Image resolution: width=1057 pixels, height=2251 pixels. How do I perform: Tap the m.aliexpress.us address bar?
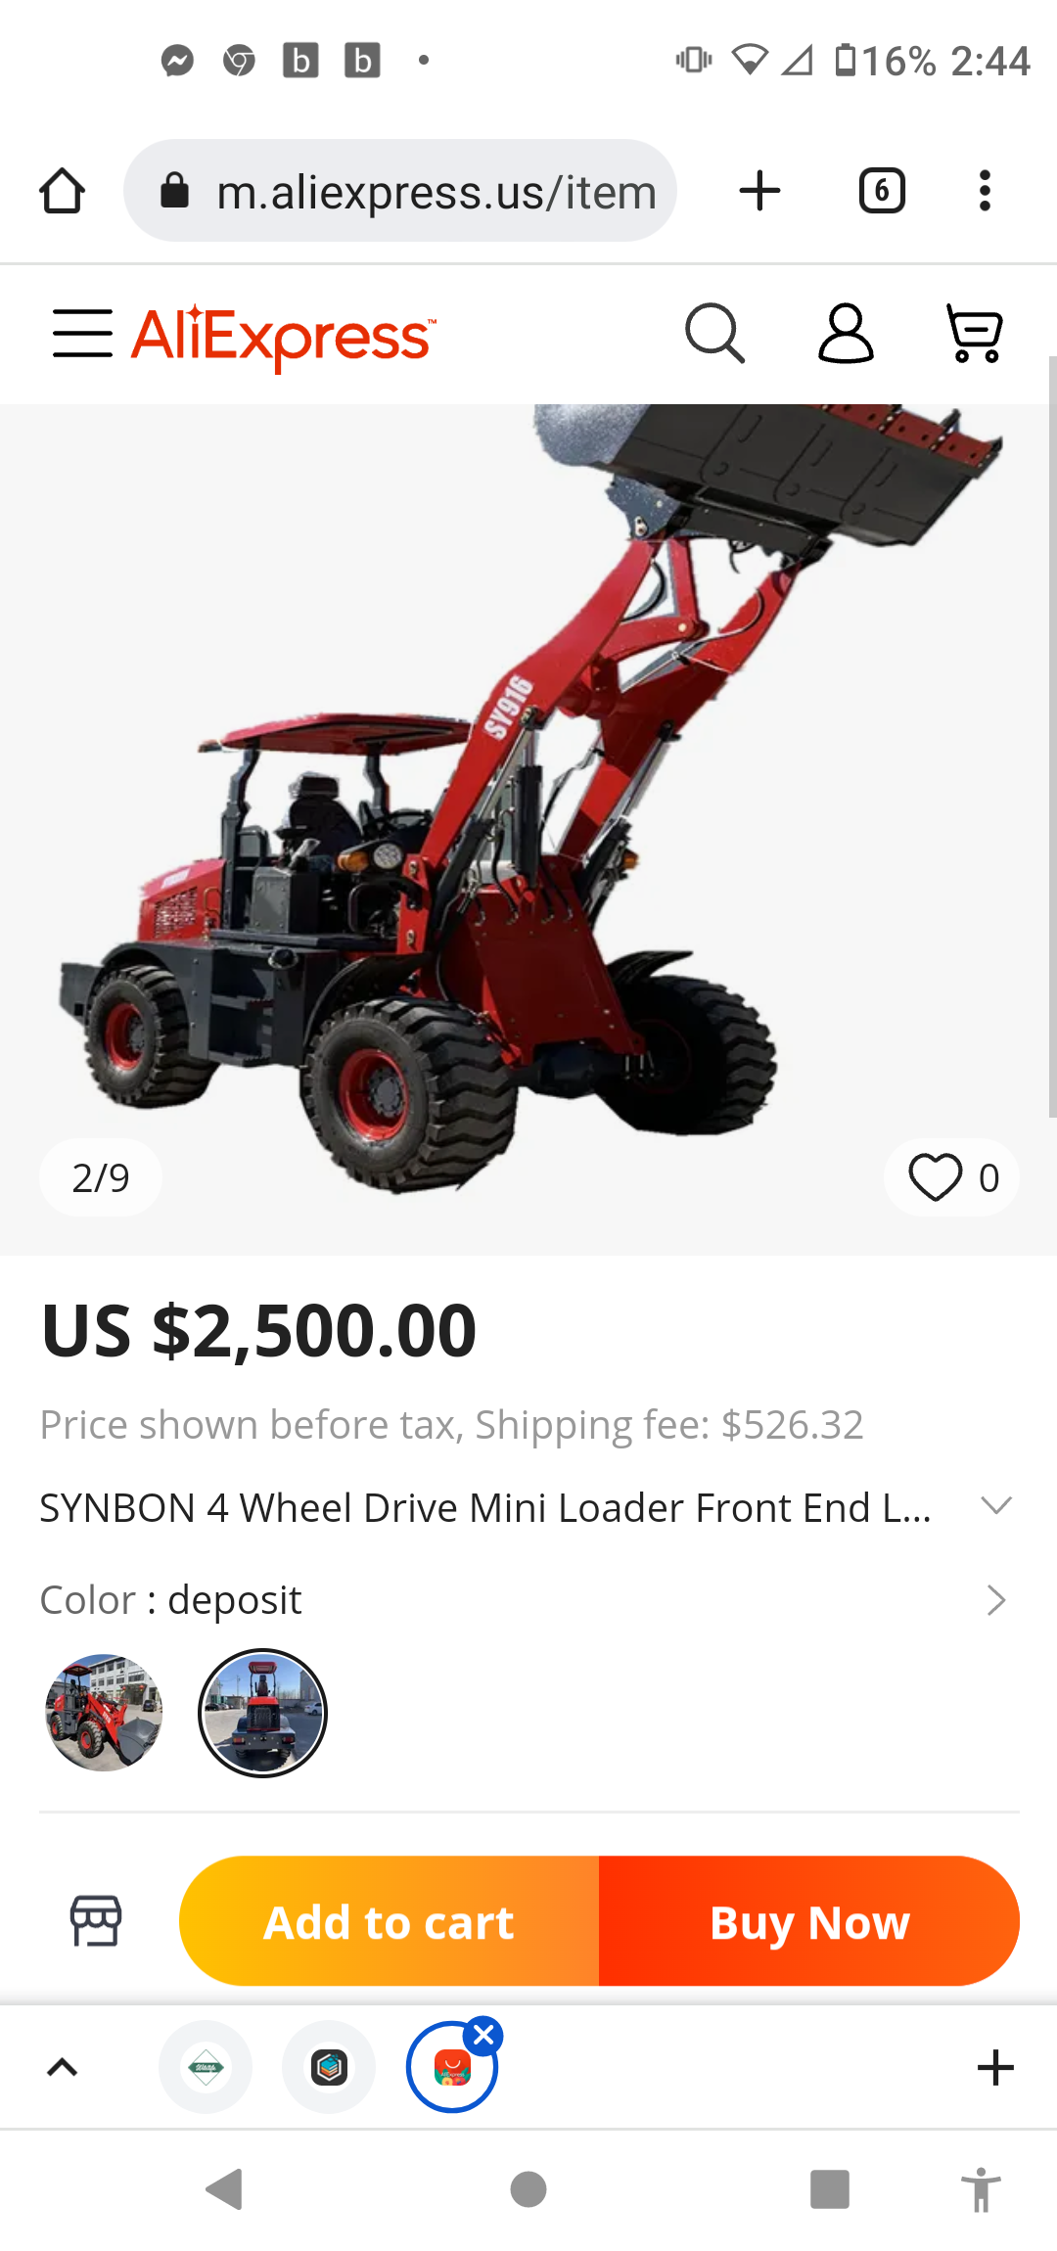pyautogui.click(x=400, y=191)
